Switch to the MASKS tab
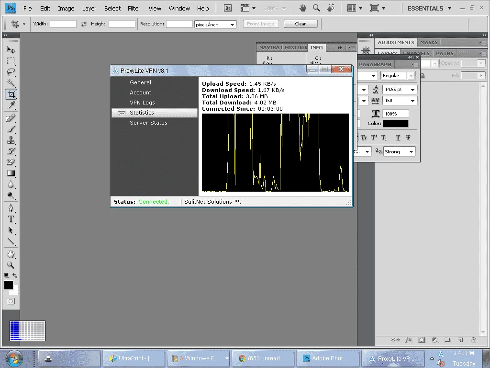 (429, 42)
